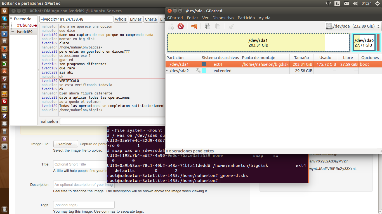Open the Calculator icon in the launcher

pyautogui.click(x=4, y=132)
